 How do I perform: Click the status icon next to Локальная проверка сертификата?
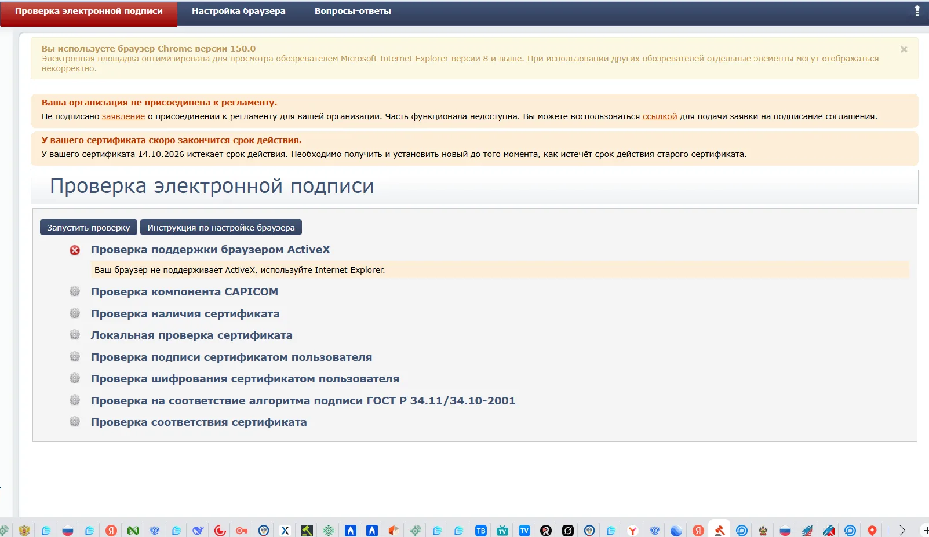coord(75,335)
